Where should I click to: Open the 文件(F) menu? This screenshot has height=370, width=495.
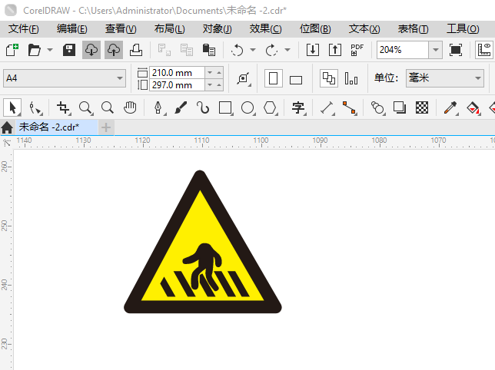pyautogui.click(x=24, y=29)
